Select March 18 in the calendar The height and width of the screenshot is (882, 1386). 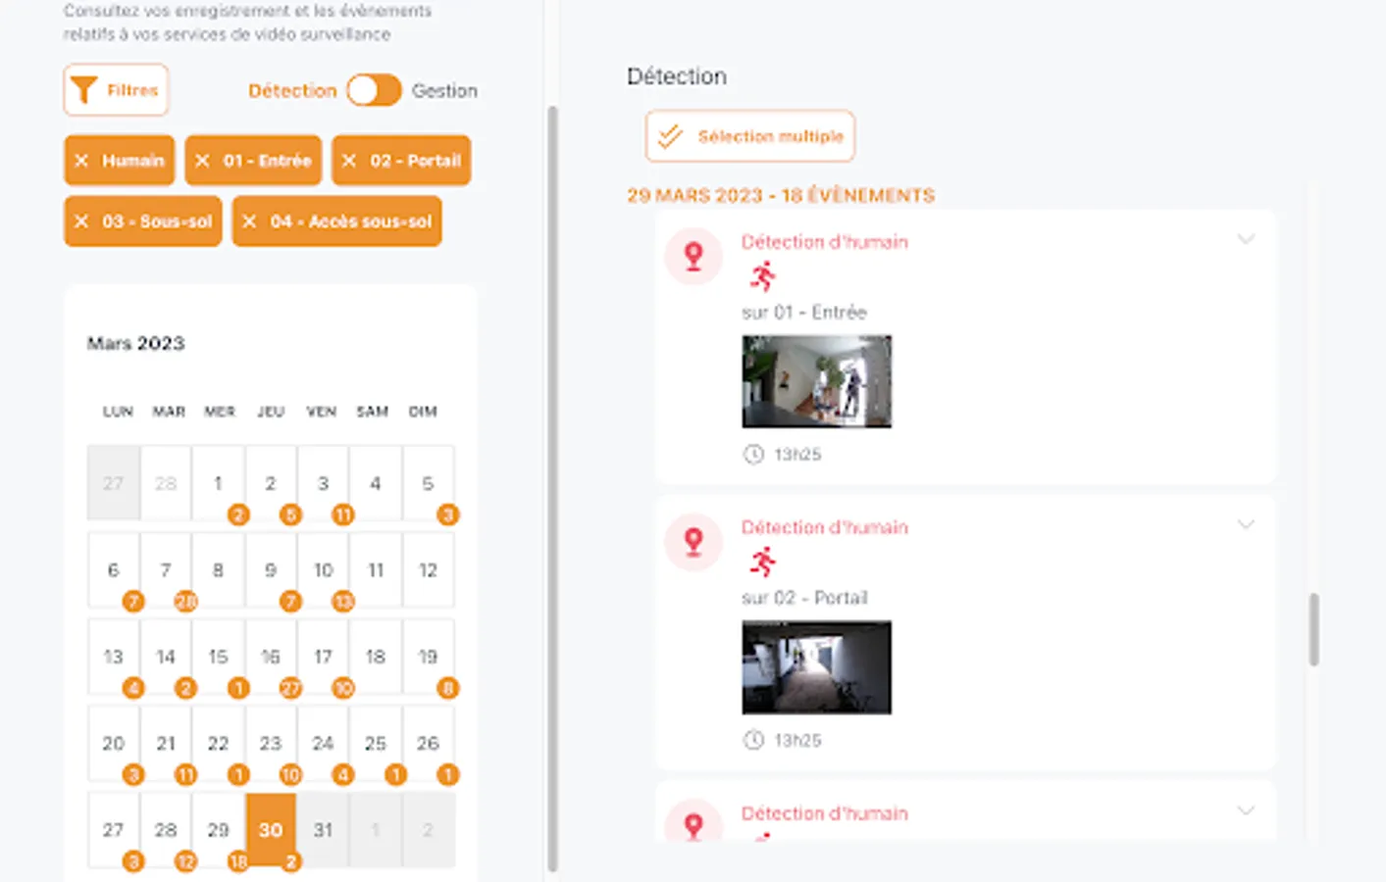point(376,657)
